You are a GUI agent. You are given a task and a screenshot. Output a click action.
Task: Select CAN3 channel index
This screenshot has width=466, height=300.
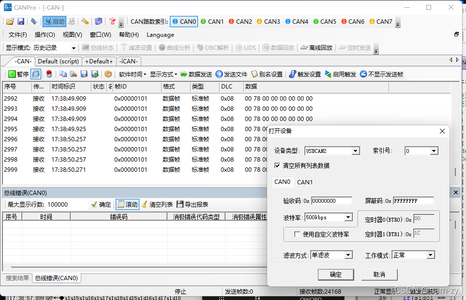[269, 22]
